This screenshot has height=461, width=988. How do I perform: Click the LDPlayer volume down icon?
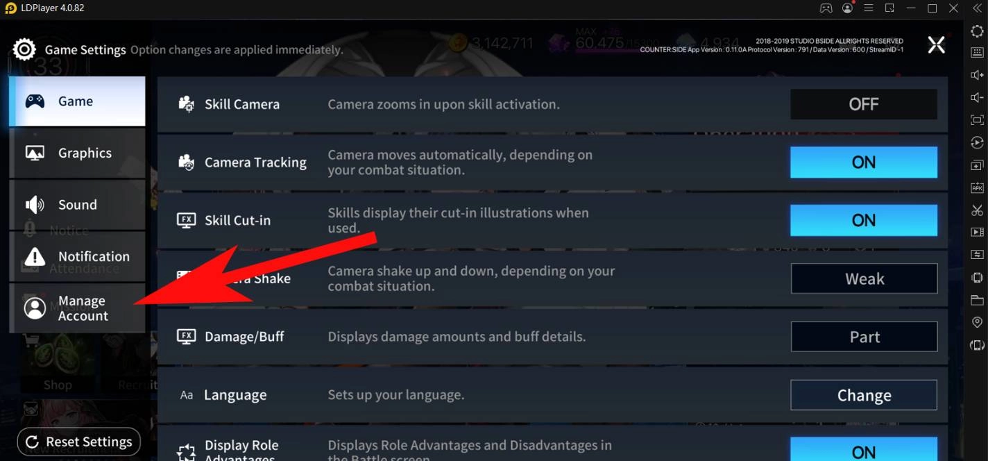pyautogui.click(x=977, y=97)
